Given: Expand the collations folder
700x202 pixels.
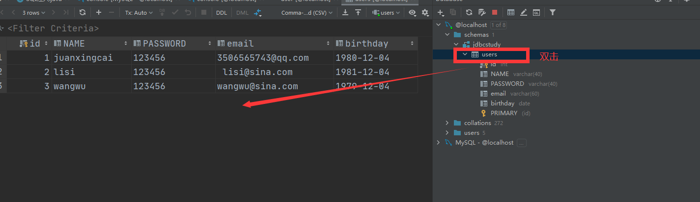Looking at the screenshot, I should click(x=447, y=123).
